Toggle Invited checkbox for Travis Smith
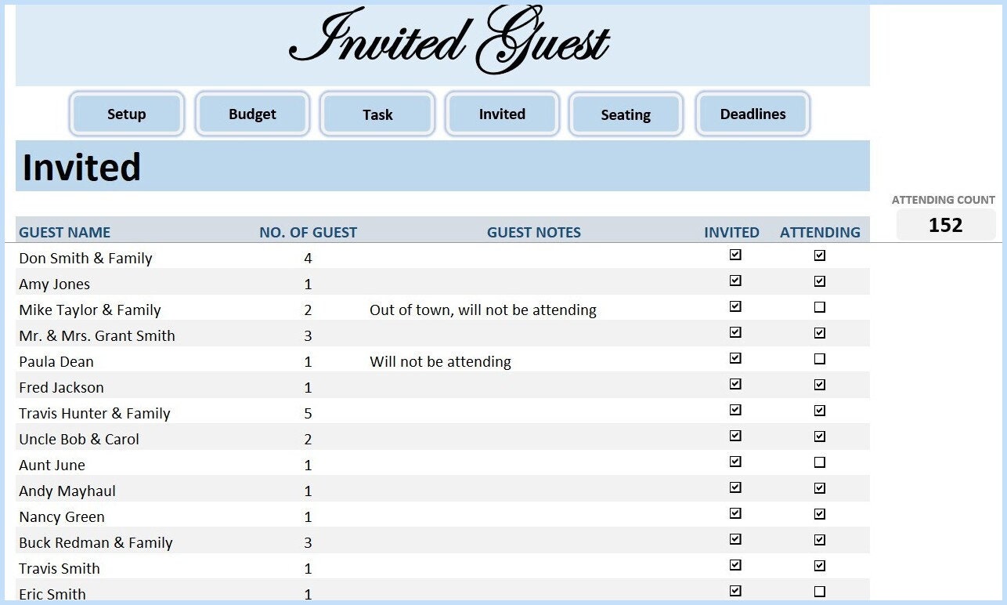 [735, 565]
